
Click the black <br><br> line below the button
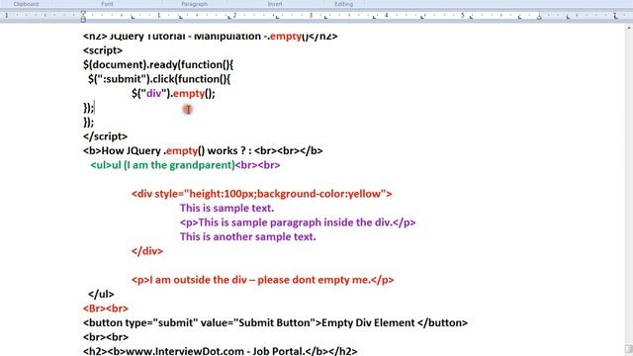(106, 337)
